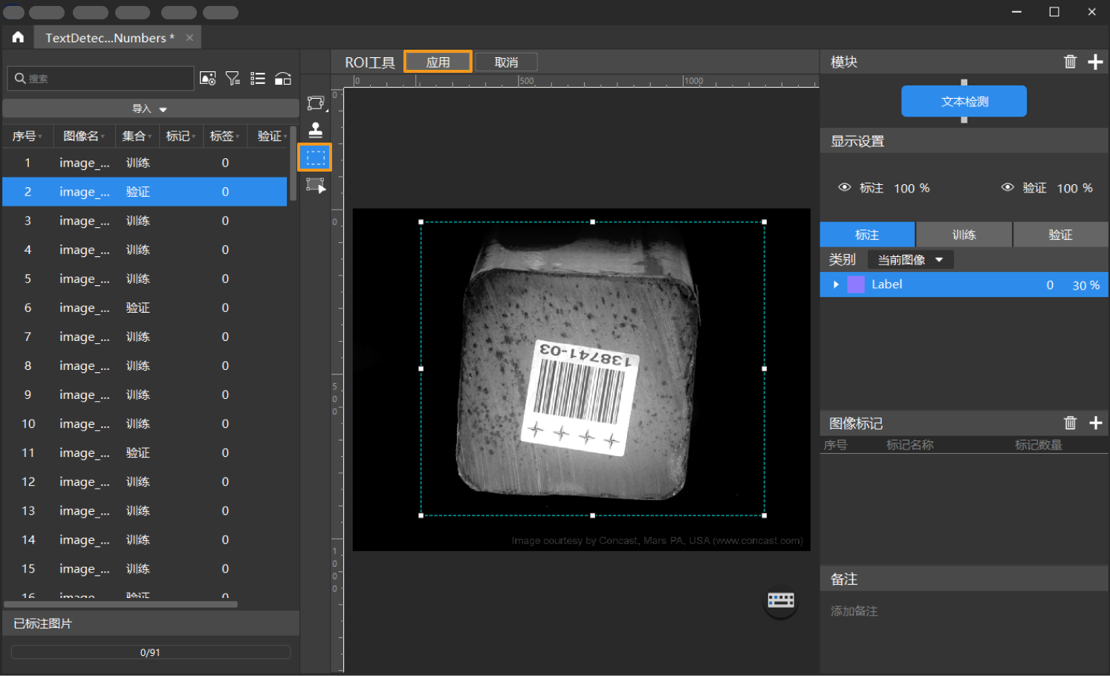The image size is (1110, 676).
Task: Open 标记 column filter arrow
Action: click(193, 137)
